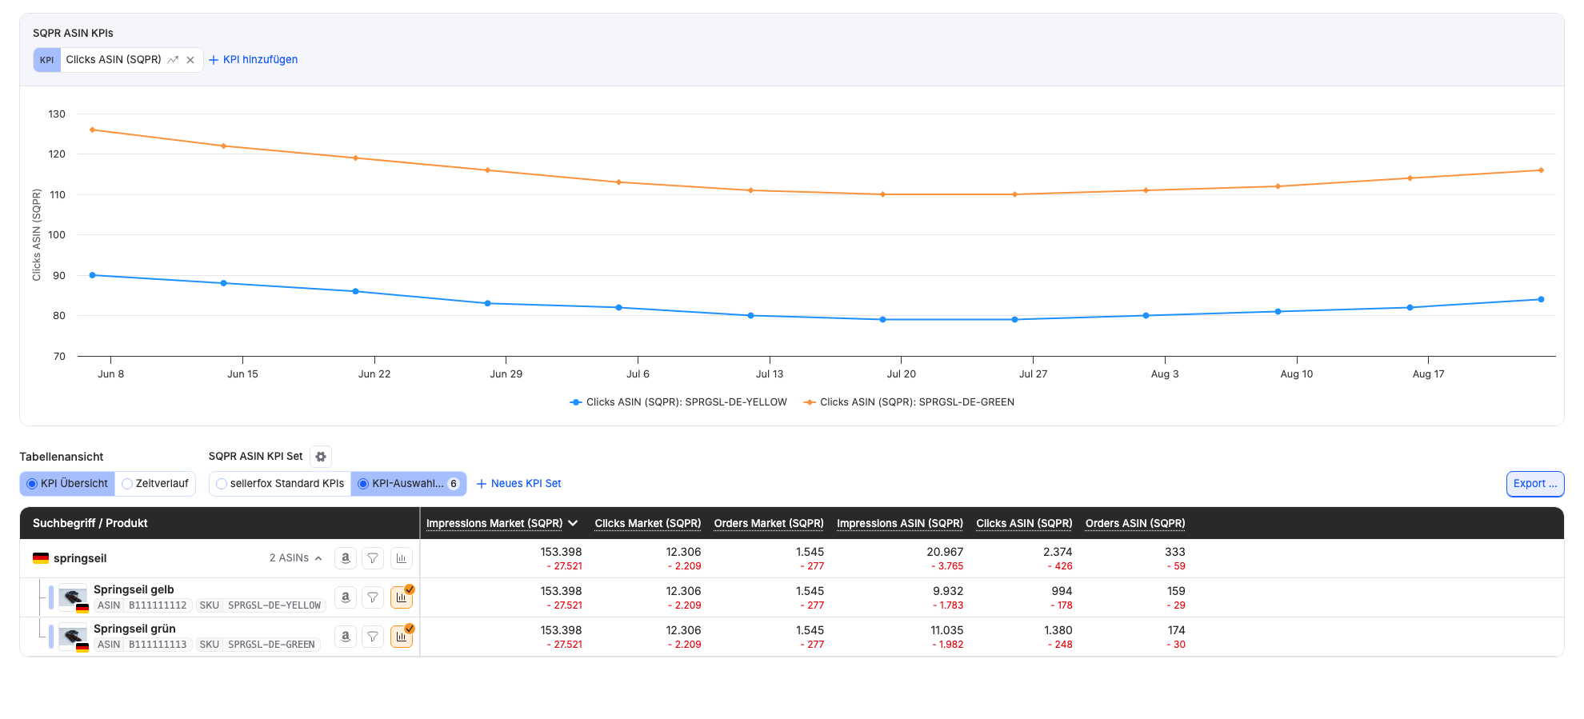The image size is (1584, 719).
Task: Click the Orders ASIN (SQPR) column header
Action: tap(1135, 524)
